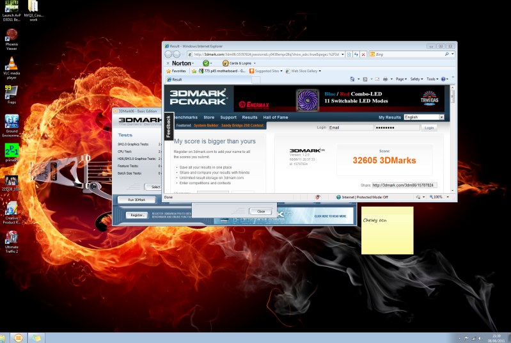Launch Phoenix Viewer from the desktop
Viewport: 511px width, 343px height.
(12, 39)
